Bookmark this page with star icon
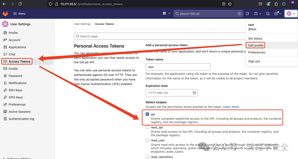Screen dimensions: 298x159 [x=230, y=4]
